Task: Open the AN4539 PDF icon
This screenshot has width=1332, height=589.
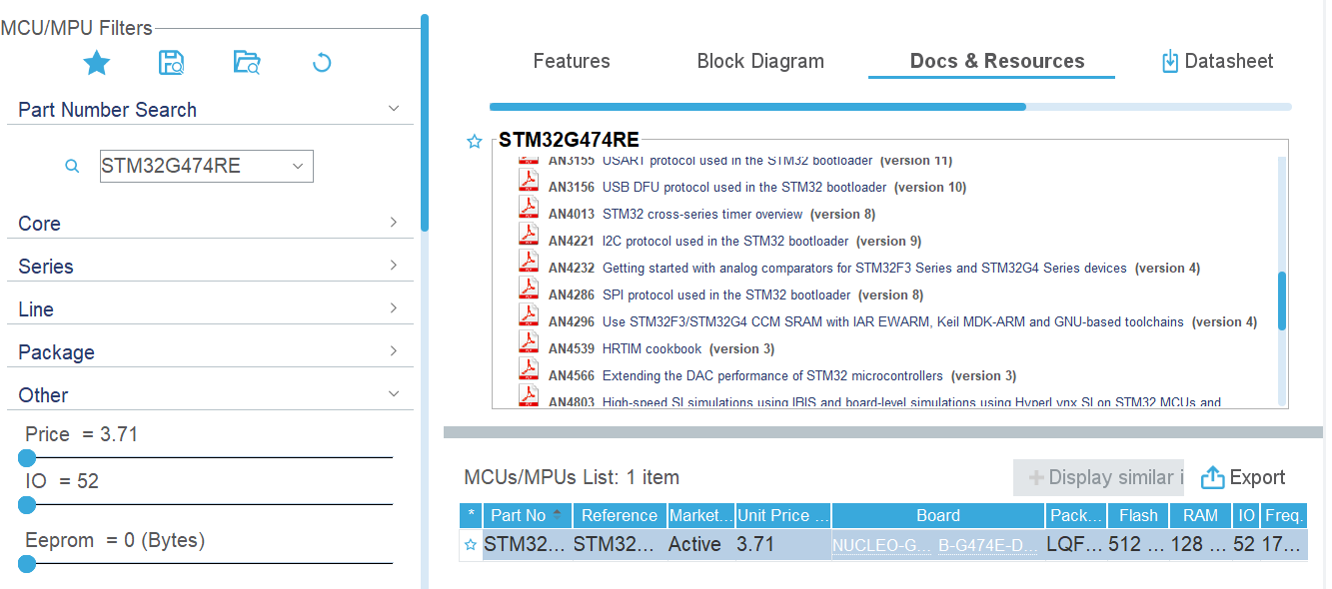Action: [529, 342]
